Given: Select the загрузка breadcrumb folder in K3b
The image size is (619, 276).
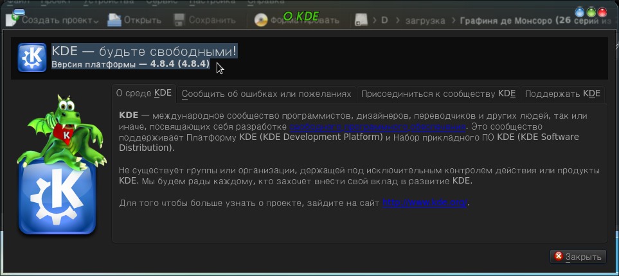Looking at the screenshot, I should coord(425,21).
